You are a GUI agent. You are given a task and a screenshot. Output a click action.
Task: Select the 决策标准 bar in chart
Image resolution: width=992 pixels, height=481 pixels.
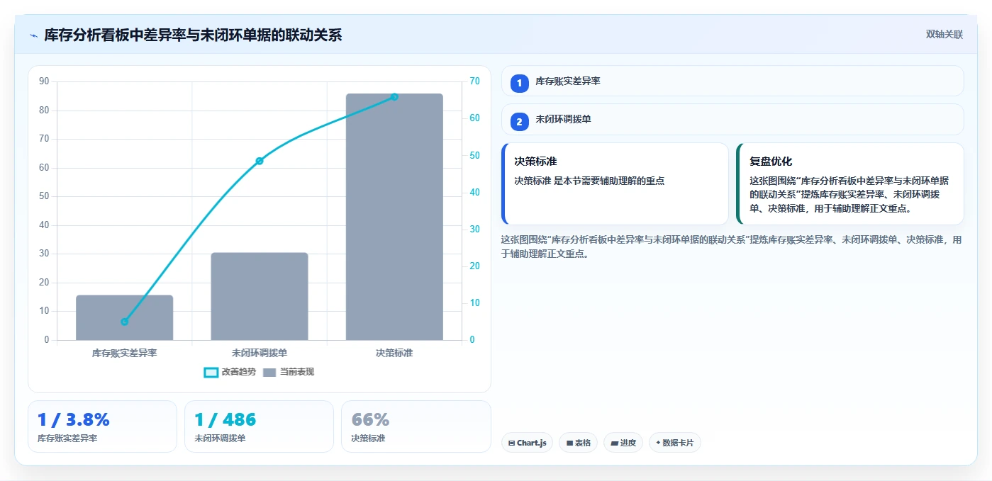pos(394,217)
